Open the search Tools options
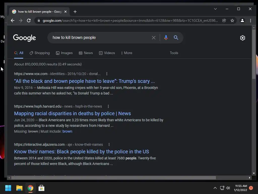This screenshot has height=194, width=258. coord(174,53)
